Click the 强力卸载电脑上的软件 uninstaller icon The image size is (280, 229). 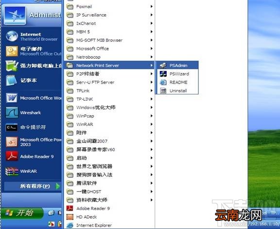pos(12,66)
